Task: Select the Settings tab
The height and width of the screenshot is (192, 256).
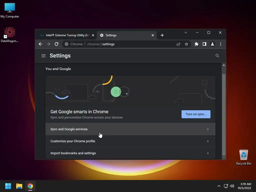Action: (x=127, y=35)
